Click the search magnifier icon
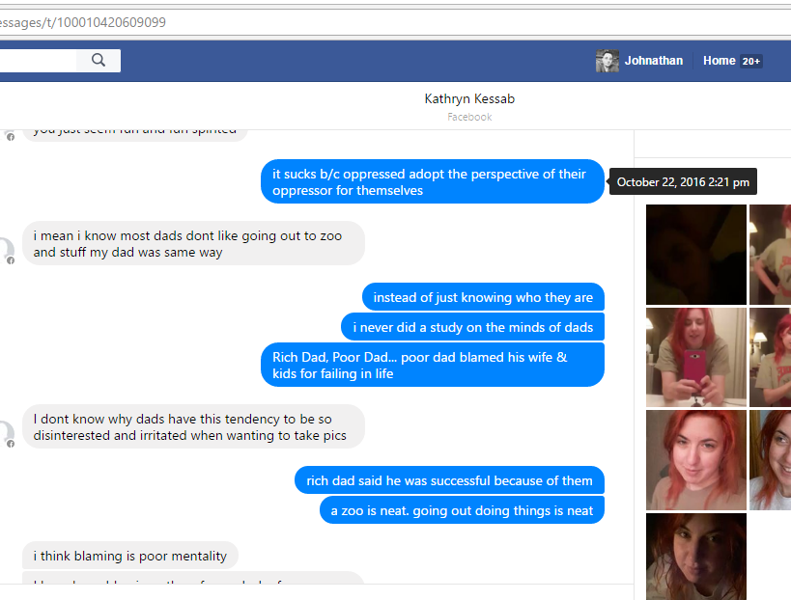This screenshot has height=600, width=791. [x=99, y=61]
